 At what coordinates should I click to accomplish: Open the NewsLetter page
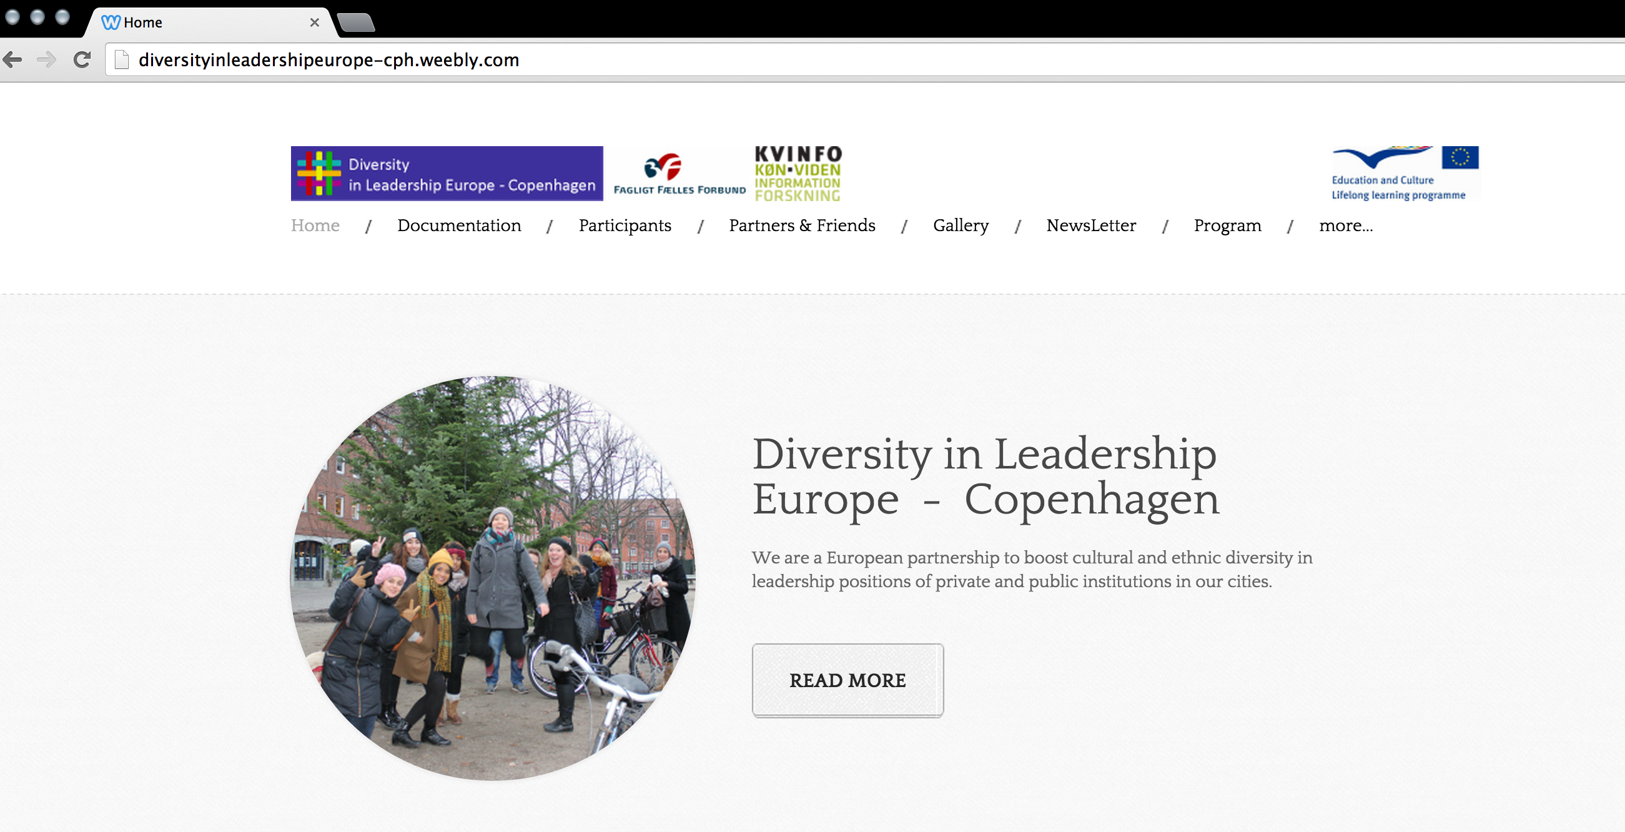[1090, 225]
